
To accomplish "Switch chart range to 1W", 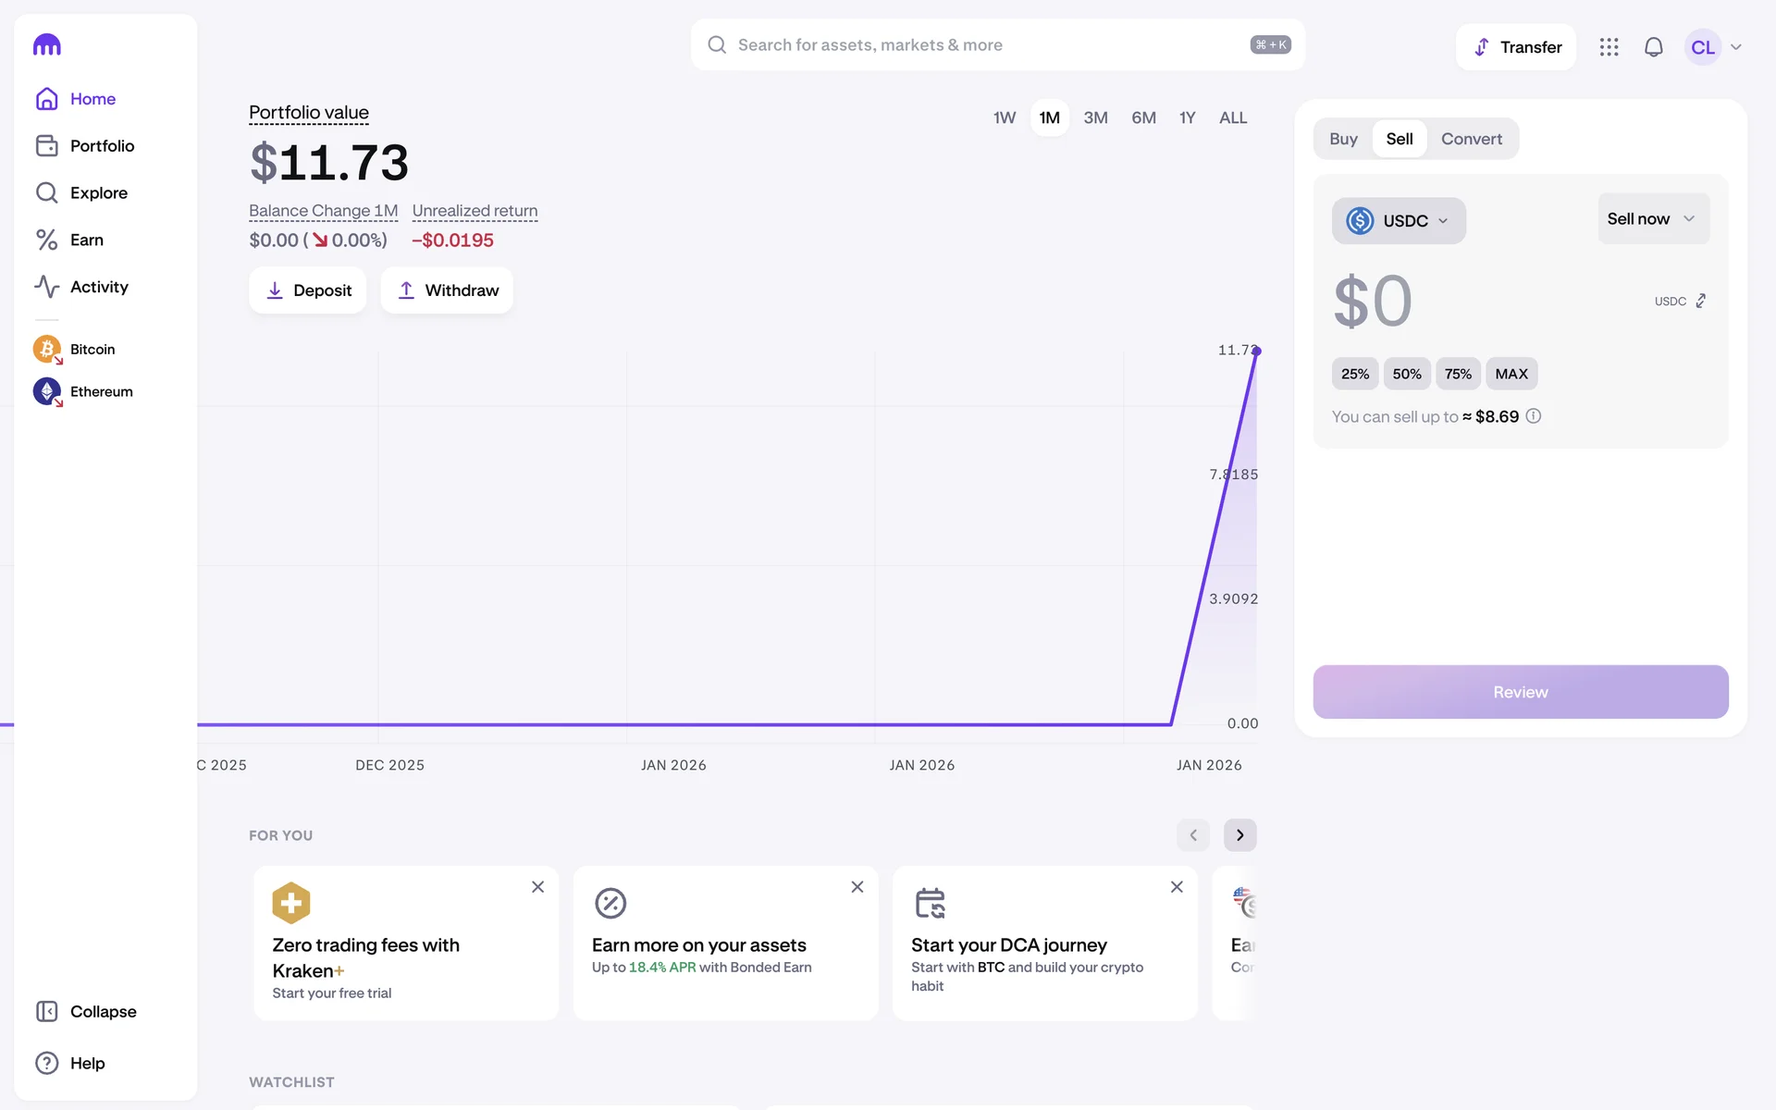I will [x=1004, y=117].
